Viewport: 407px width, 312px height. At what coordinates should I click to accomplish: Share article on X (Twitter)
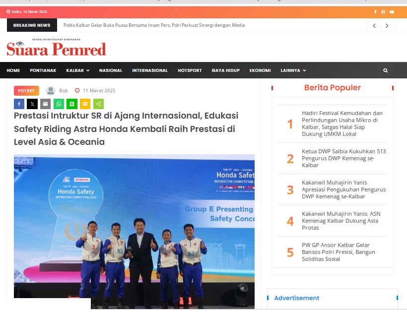coord(32,104)
